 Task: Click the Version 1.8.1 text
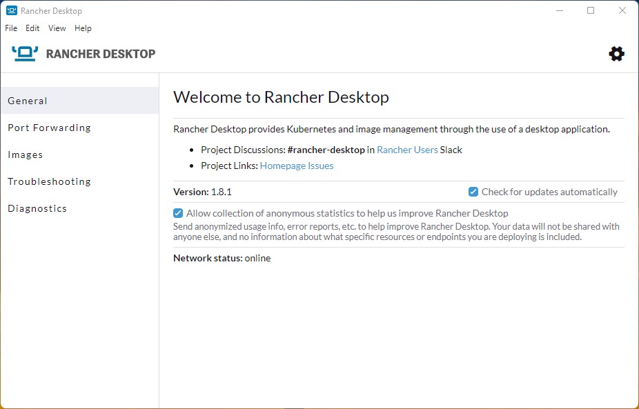(x=203, y=192)
